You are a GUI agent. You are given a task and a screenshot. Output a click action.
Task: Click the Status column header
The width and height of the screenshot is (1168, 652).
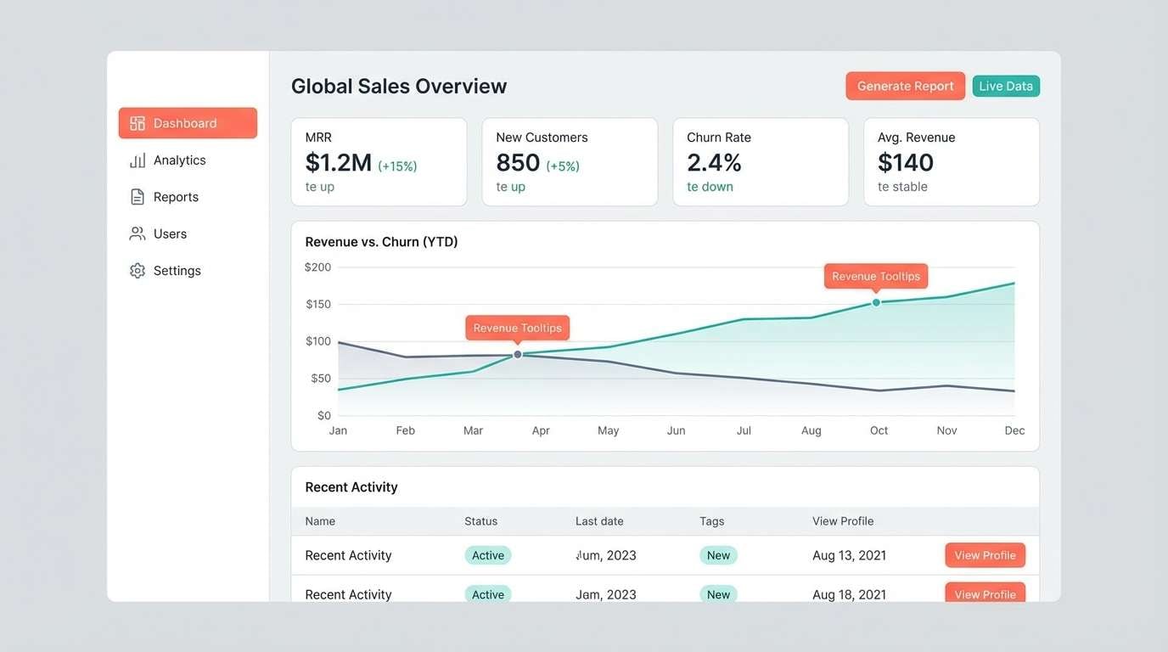pos(480,520)
